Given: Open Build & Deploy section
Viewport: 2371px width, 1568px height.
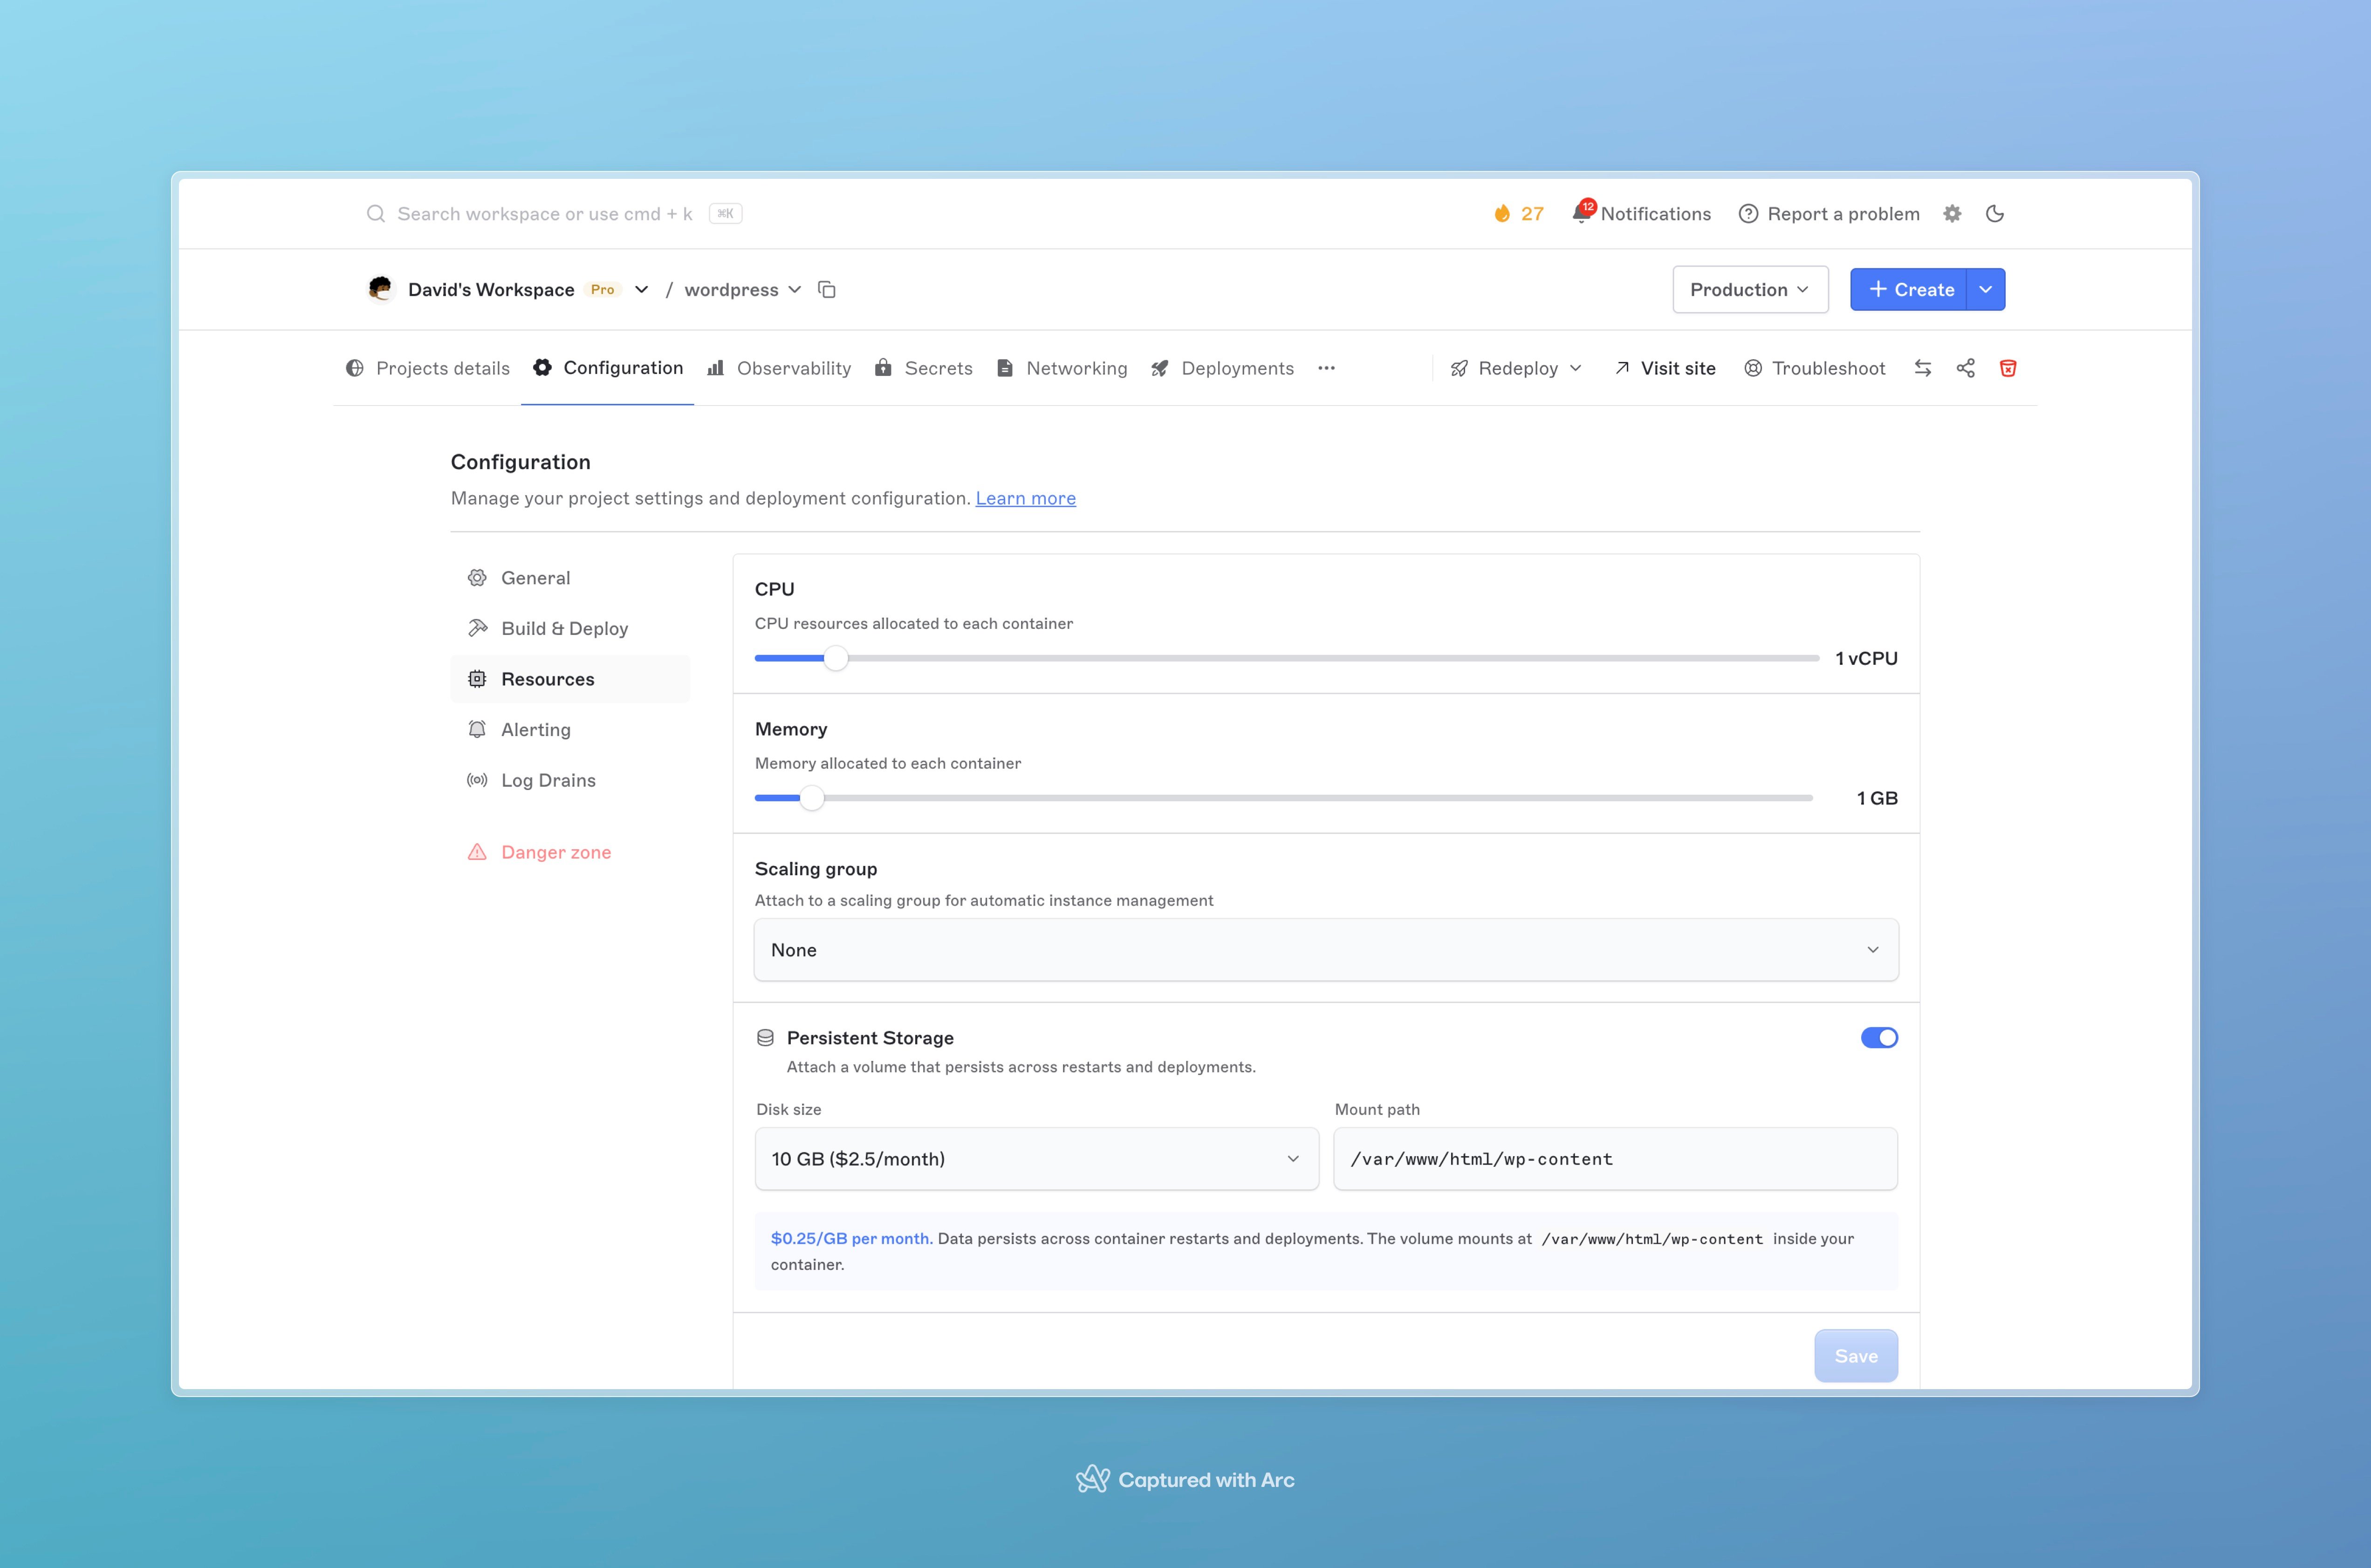Looking at the screenshot, I should pyautogui.click(x=570, y=628).
